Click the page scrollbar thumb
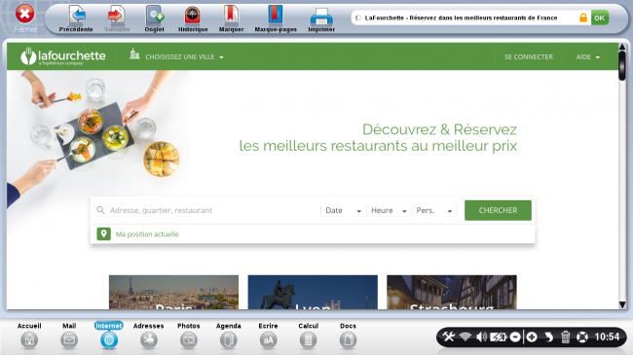Screen dimensions: 633x355 622,66
